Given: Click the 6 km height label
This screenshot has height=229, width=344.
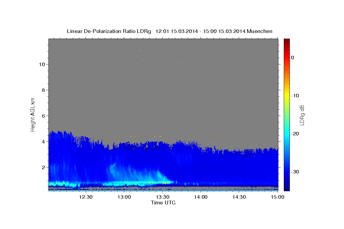Looking at the screenshot, I should pos(44,116).
